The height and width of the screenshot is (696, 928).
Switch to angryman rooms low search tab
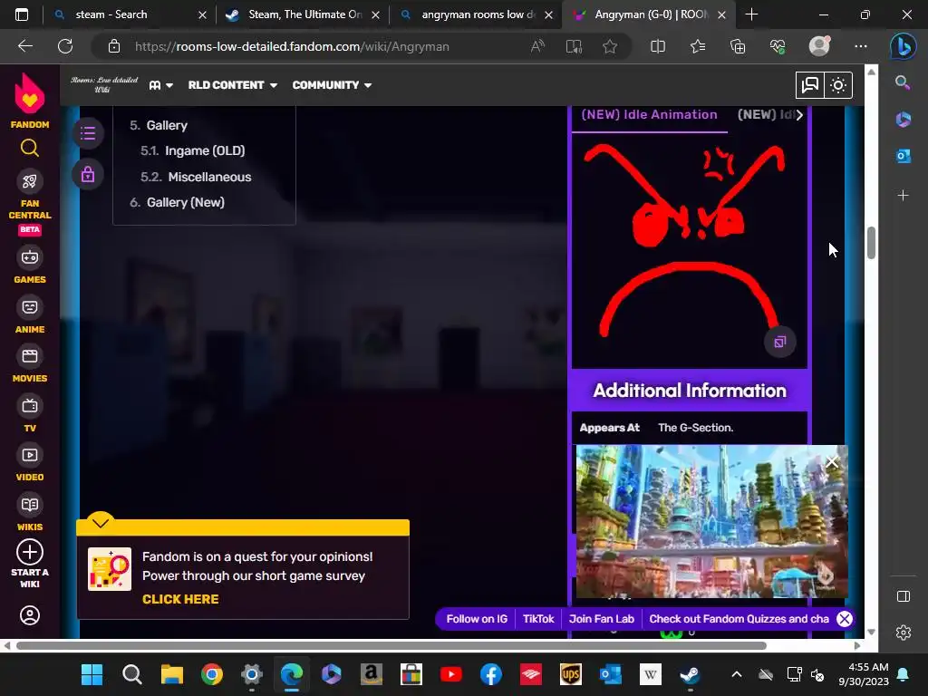[x=478, y=14]
